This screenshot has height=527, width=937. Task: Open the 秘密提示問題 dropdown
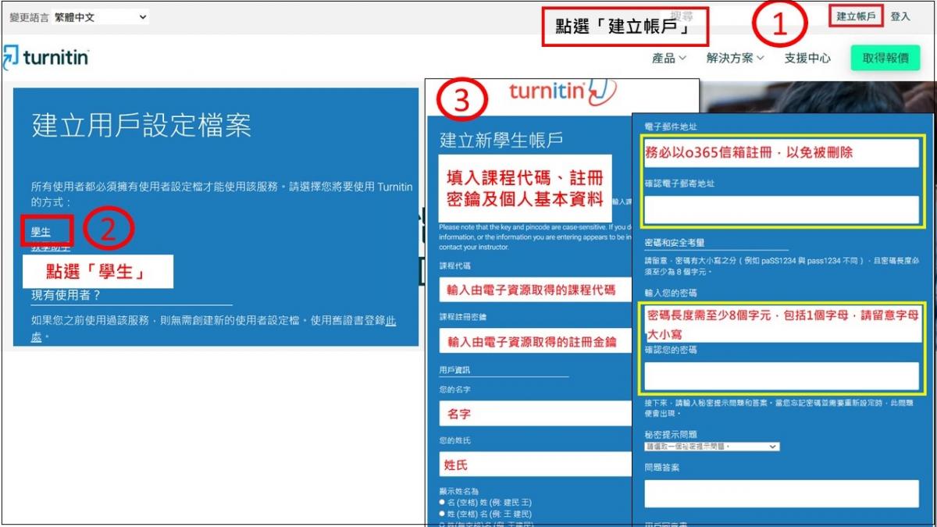point(711,447)
